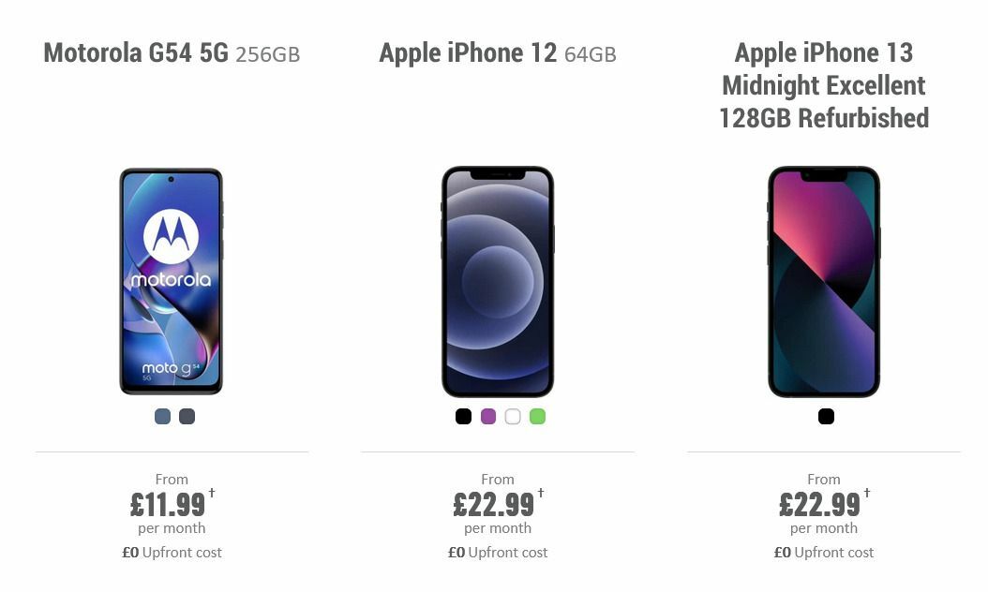Click the Motorola G54 phone image

coord(172,279)
